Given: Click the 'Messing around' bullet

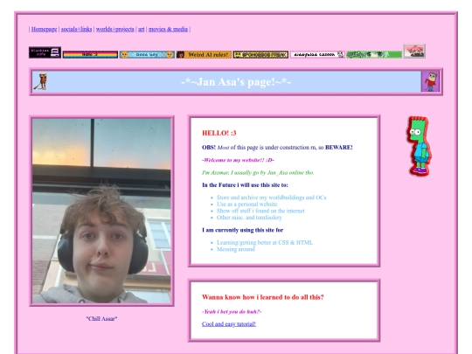Looking at the screenshot, I should pos(235,249).
